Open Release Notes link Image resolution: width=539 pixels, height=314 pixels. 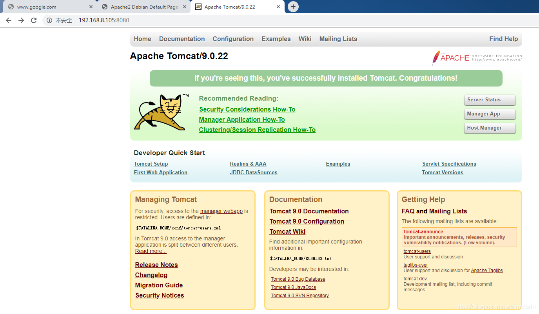pyautogui.click(x=156, y=265)
